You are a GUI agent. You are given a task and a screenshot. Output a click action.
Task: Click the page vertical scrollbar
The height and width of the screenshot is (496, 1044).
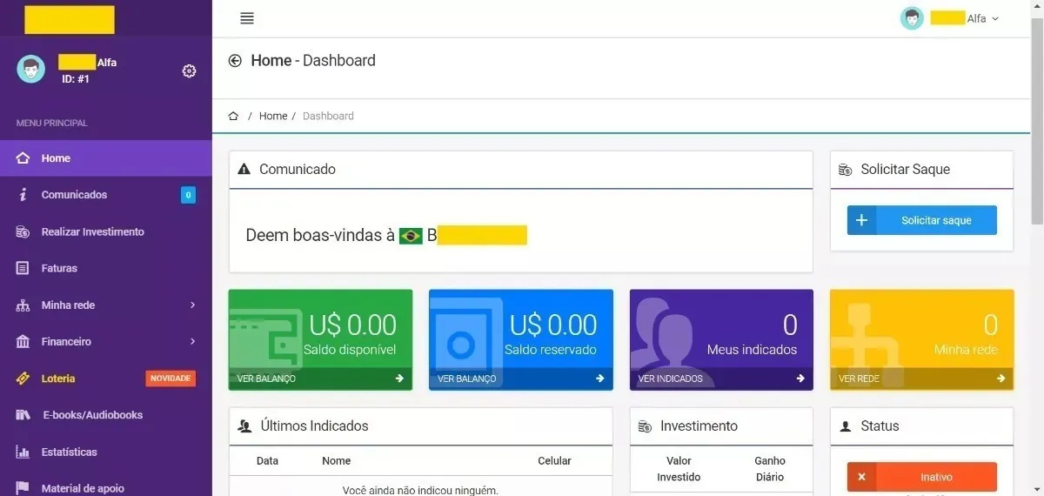[x=1037, y=122]
